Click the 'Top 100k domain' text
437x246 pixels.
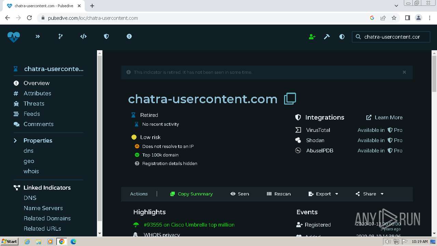coord(160,155)
